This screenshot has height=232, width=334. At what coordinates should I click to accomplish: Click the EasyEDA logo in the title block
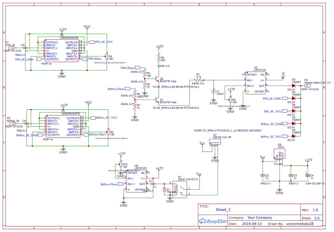tap(212, 221)
